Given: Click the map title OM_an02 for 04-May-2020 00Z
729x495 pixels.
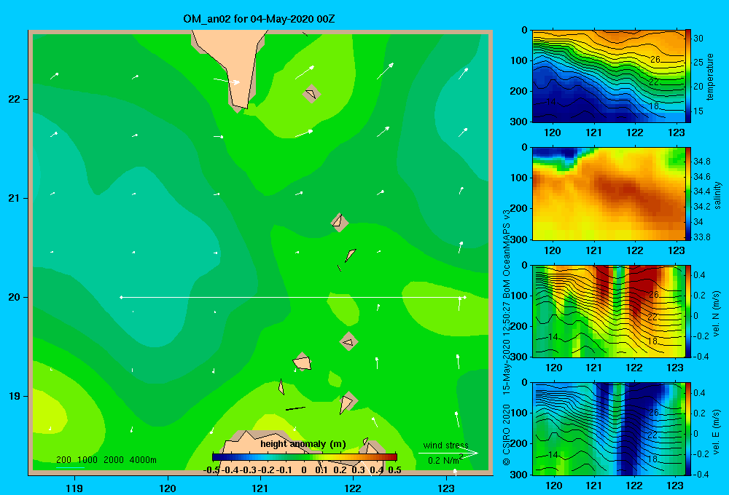Looking at the screenshot, I should click(259, 19).
